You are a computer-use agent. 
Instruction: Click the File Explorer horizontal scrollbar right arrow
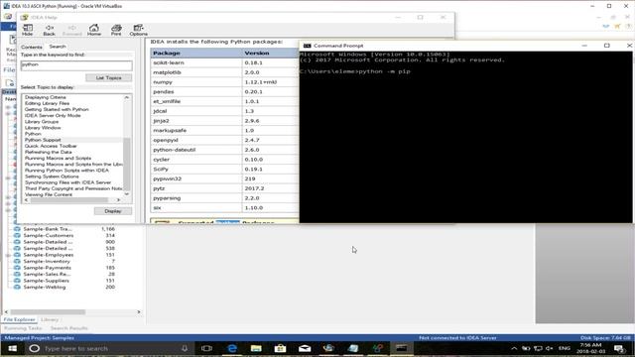pyautogui.click(x=139, y=312)
